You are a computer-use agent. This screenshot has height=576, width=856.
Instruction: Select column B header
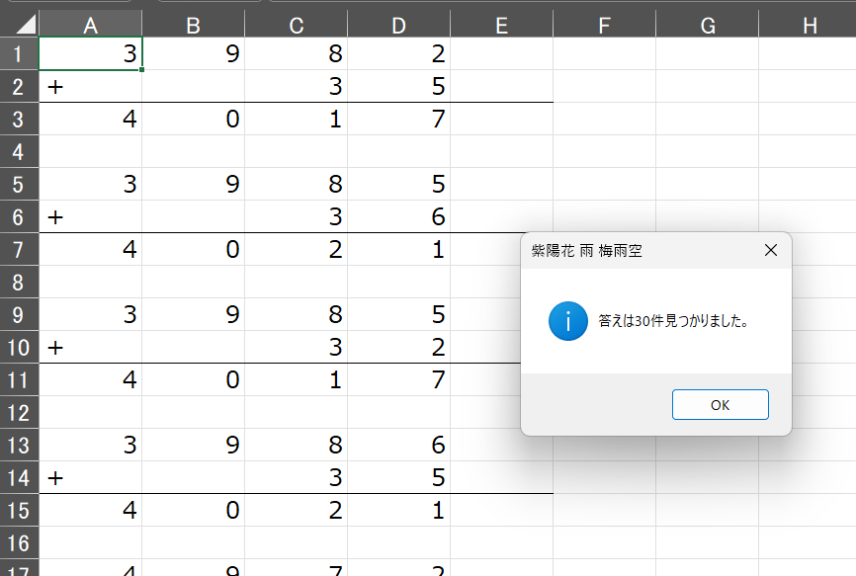[x=194, y=25]
